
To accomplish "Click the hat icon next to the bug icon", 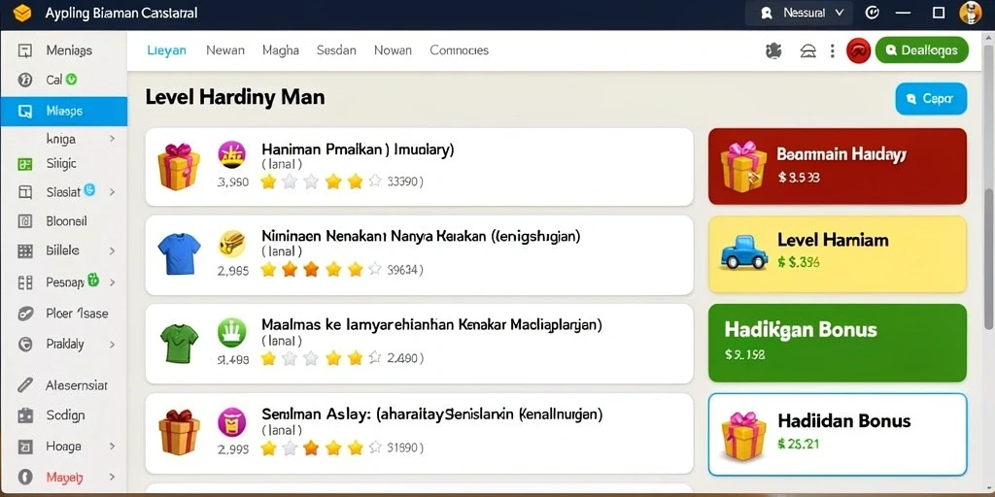I will [807, 50].
